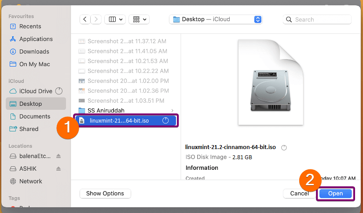Click the Desktop folder icon in location popup

point(176,19)
